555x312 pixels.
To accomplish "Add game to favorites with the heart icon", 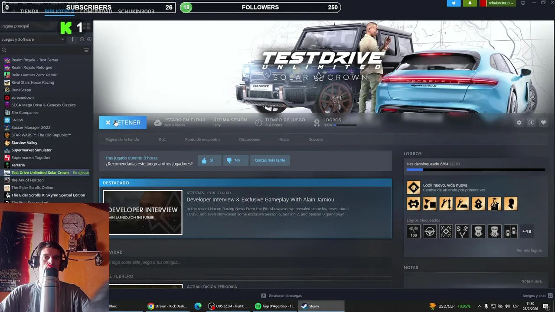I will coord(543,123).
